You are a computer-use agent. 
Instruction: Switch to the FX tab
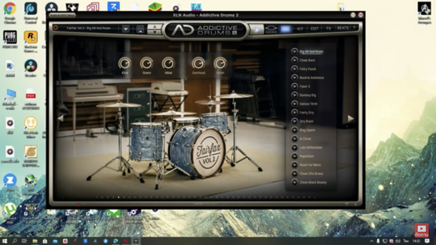[329, 28]
